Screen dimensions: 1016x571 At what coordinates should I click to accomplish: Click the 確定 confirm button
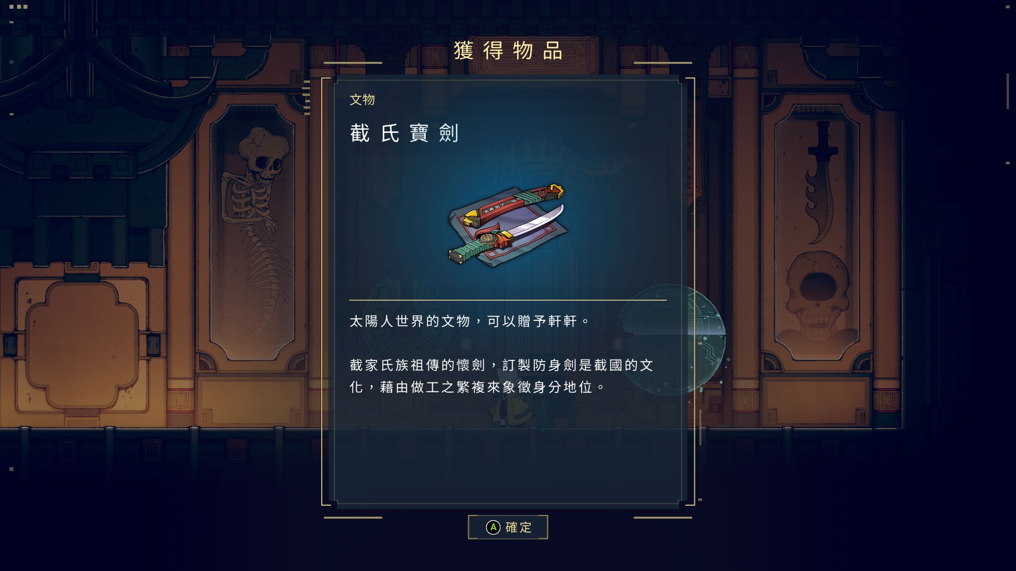click(x=508, y=527)
